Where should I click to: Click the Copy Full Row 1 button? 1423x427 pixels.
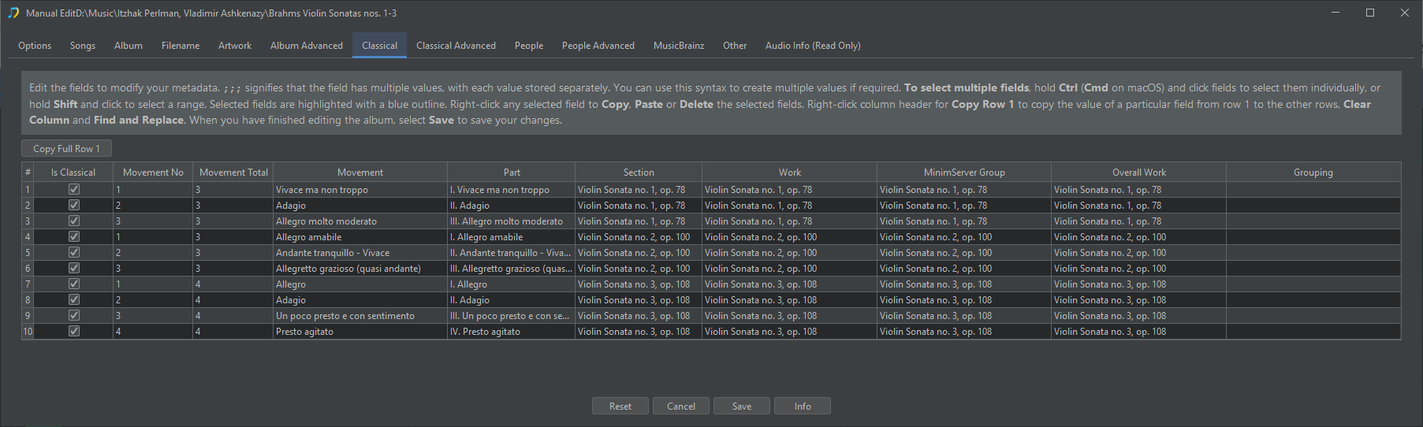coord(66,148)
